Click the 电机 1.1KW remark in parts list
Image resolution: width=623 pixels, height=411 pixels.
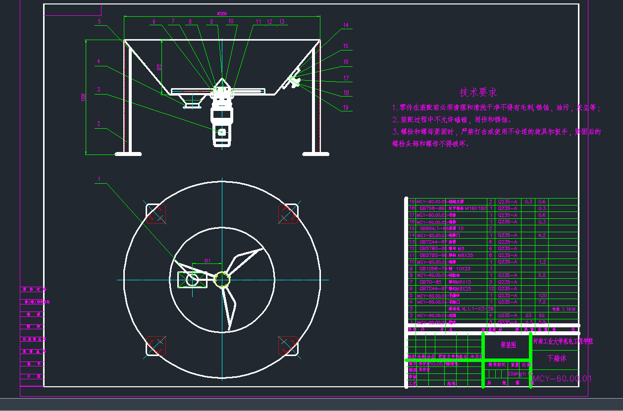pos(564,308)
